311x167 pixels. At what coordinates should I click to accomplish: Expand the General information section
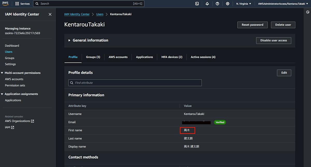coord(69,40)
